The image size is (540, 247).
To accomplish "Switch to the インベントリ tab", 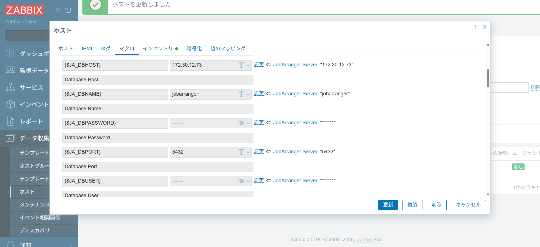I will pyautogui.click(x=160, y=48).
